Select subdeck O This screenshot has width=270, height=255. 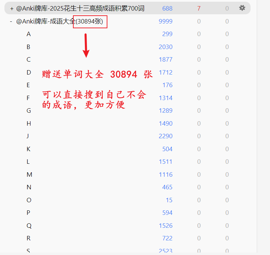[x=29, y=200]
